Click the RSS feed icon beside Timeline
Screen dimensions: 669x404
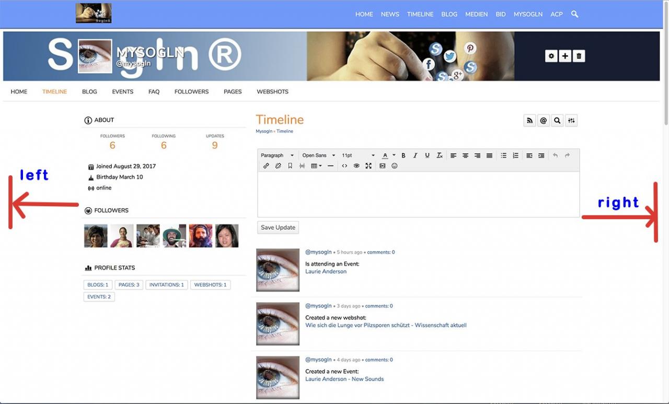(x=530, y=121)
